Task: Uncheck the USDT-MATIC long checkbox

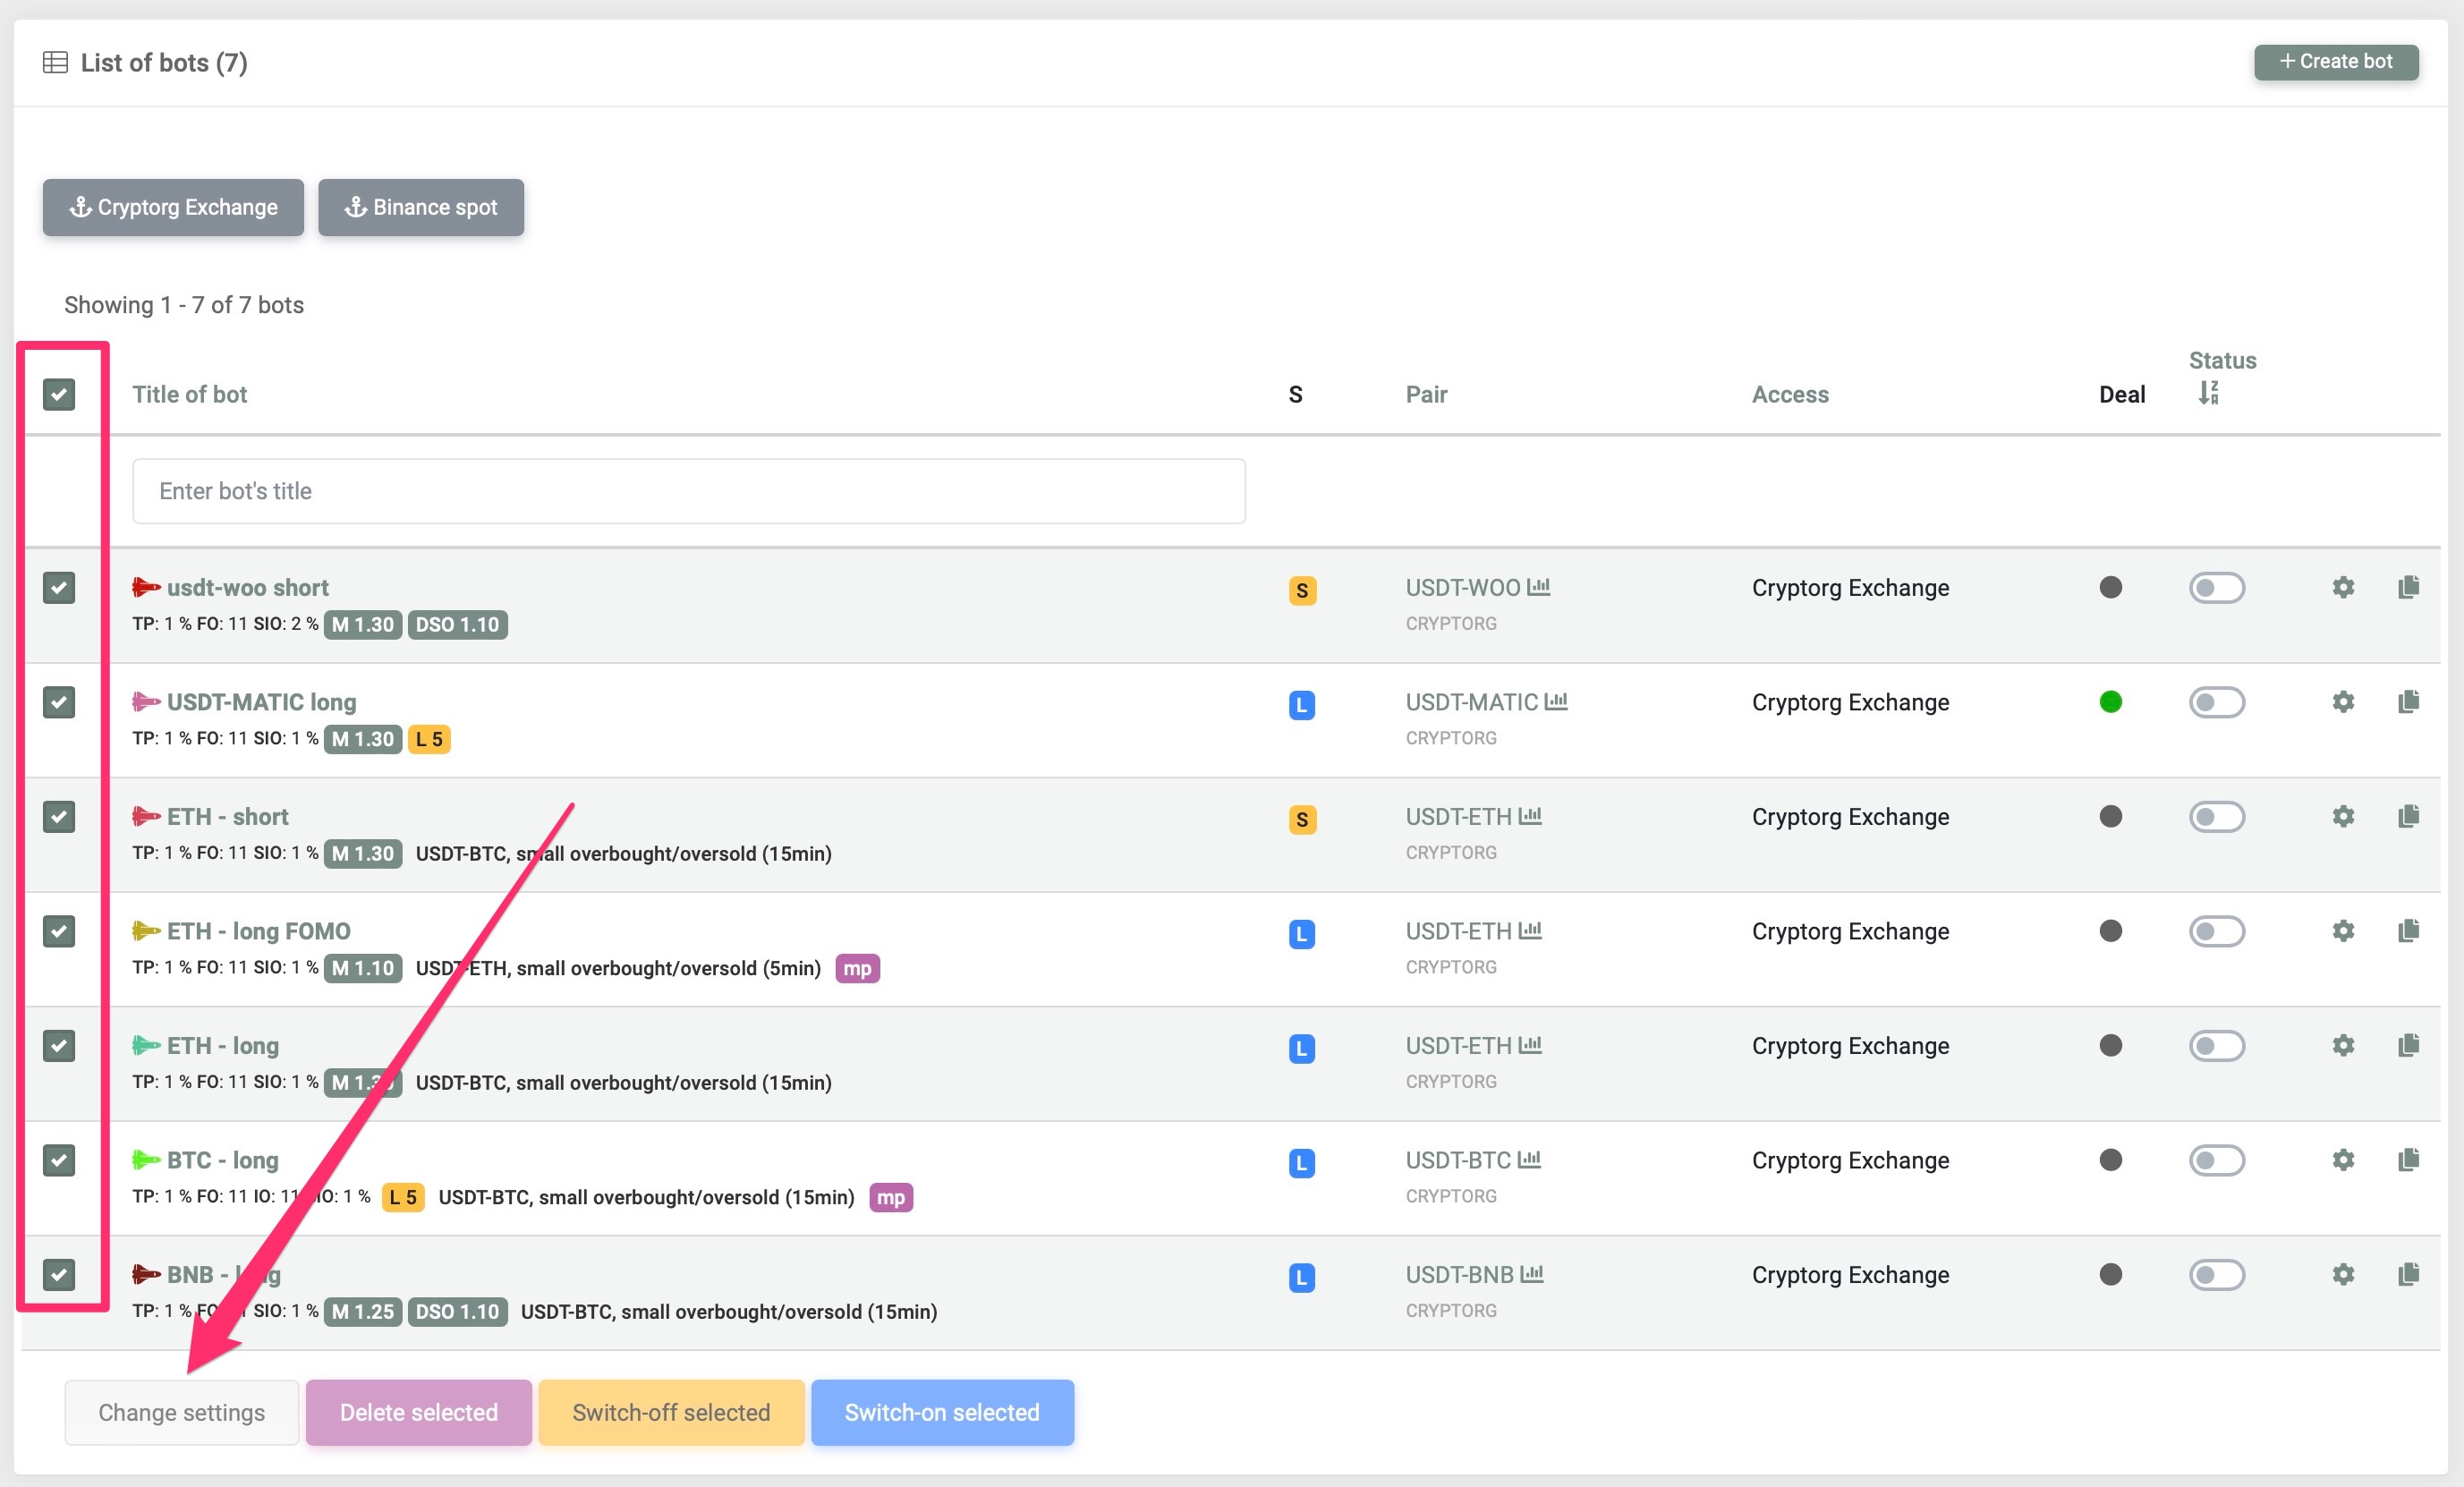Action: click(x=59, y=702)
